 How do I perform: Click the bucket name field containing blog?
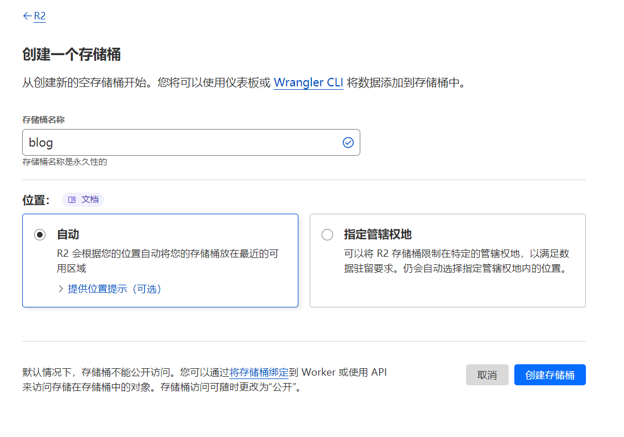pos(191,142)
